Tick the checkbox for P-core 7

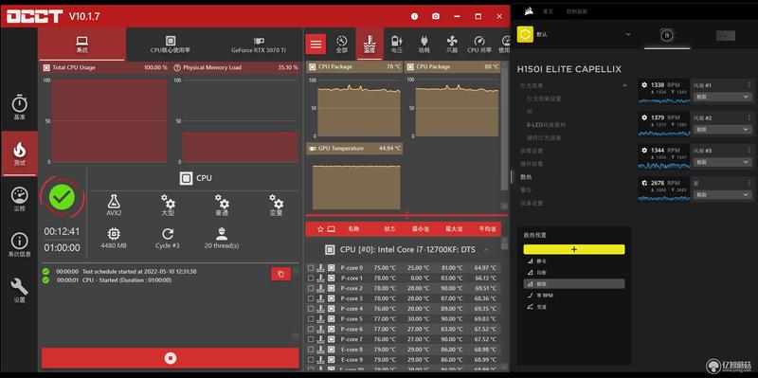click(311, 339)
